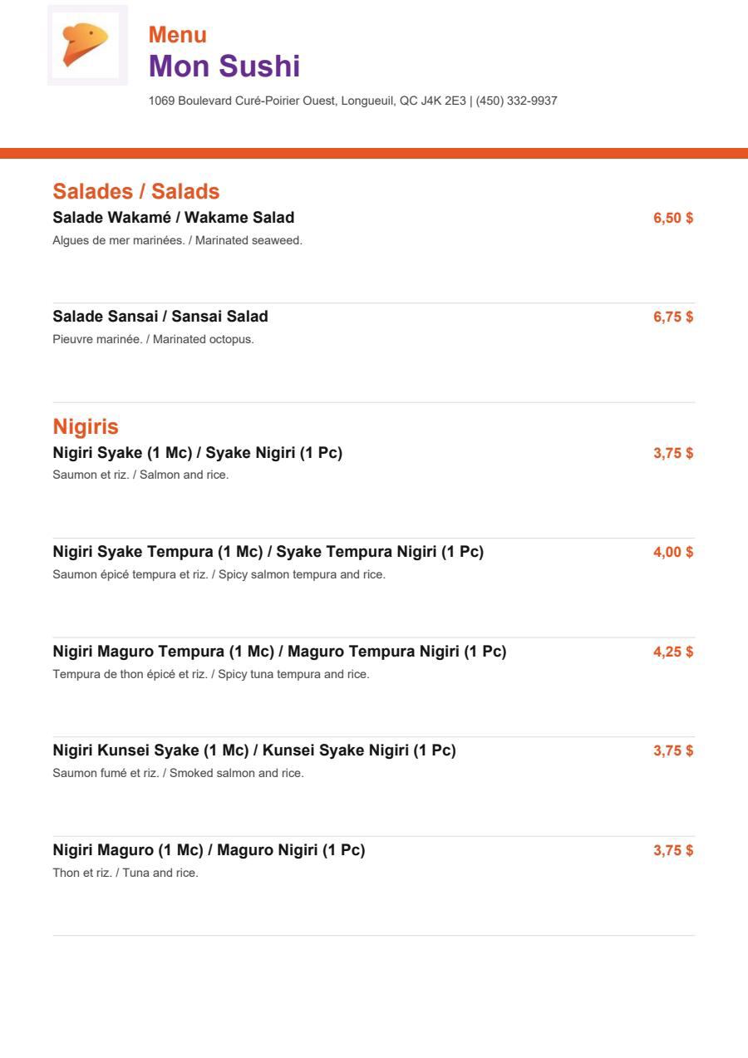
Task: Click the 4,25 $ price label
Action: click(x=673, y=652)
